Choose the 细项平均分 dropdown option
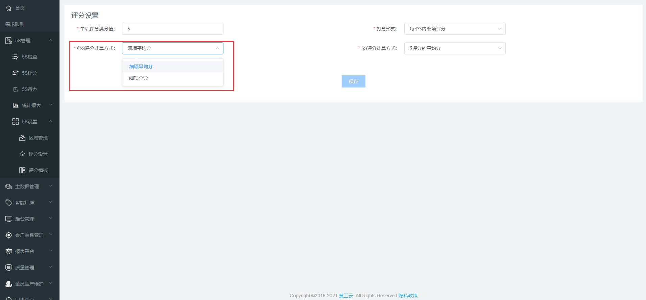 [x=141, y=67]
